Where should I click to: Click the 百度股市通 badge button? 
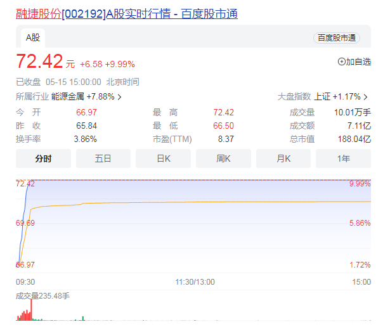(336, 38)
